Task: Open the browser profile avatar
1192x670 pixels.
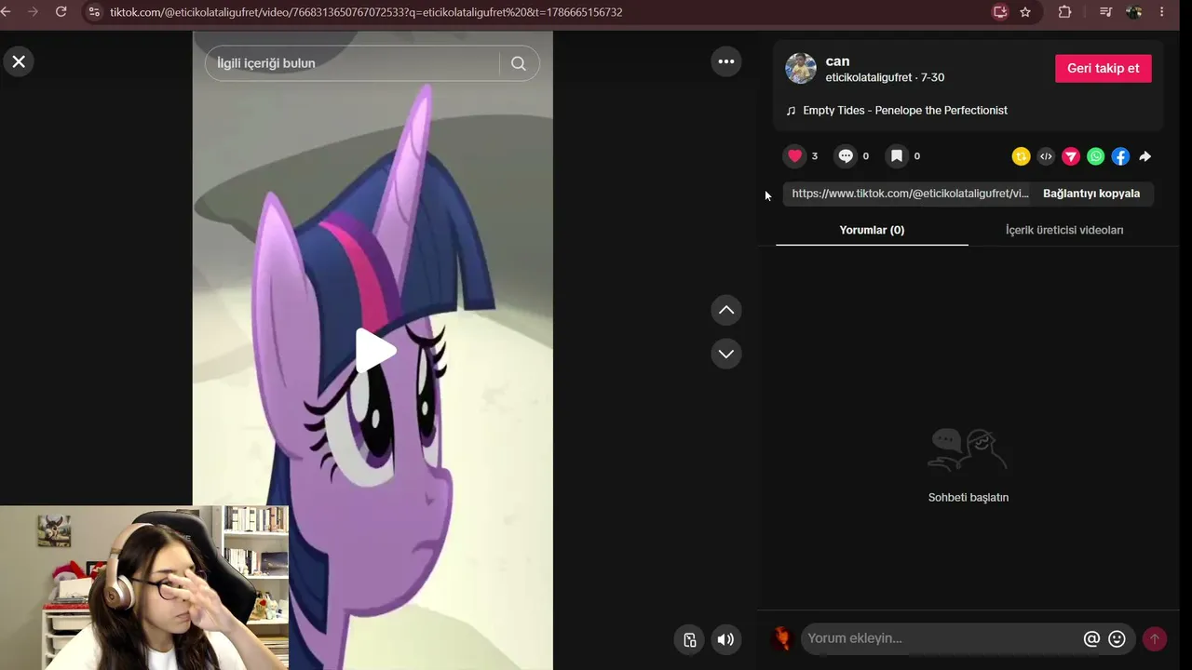Action: [1133, 12]
